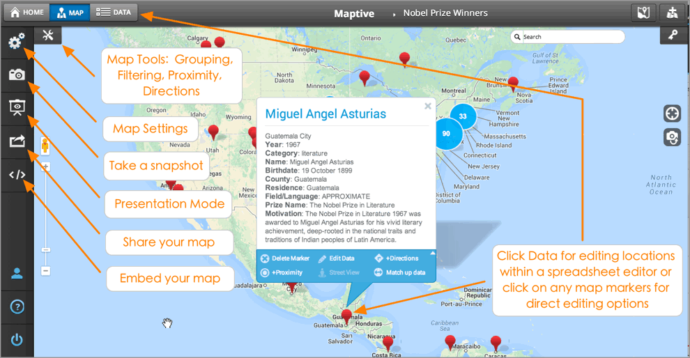The width and height of the screenshot is (690, 358).
Task: Take a snapshot with the camera icon
Action: click(x=17, y=75)
